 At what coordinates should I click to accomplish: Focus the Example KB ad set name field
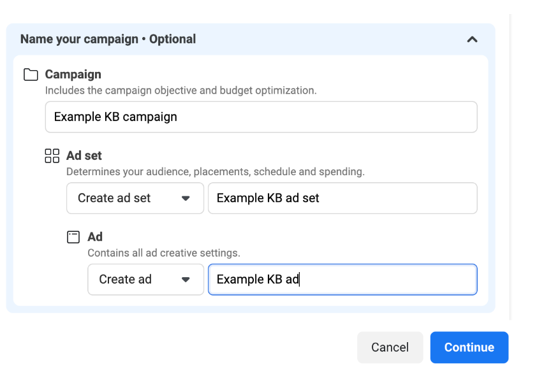(343, 198)
